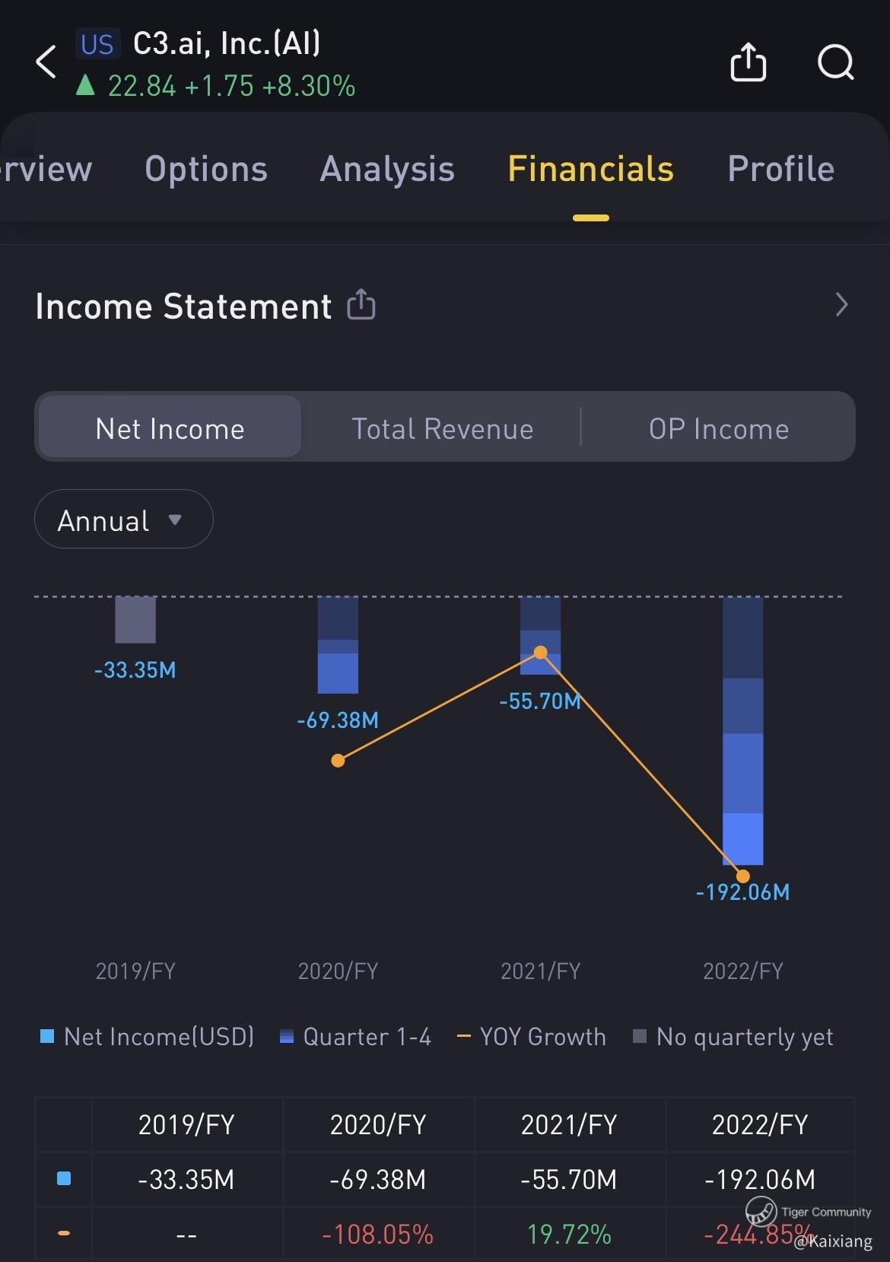Open the Annual period dropdown
Image resolution: width=890 pixels, height=1262 pixels.
[x=123, y=520]
